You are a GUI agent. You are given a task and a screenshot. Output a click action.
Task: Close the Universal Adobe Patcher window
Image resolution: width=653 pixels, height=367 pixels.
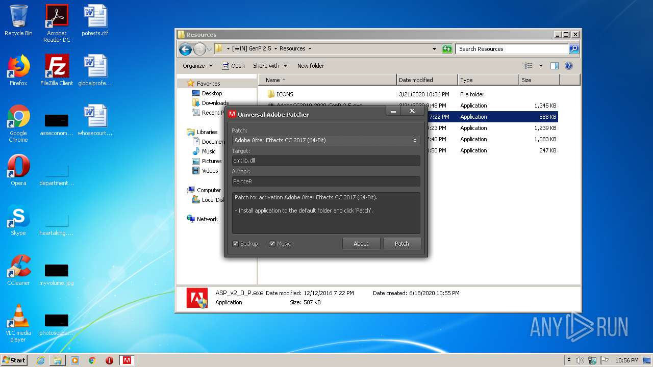coord(412,111)
